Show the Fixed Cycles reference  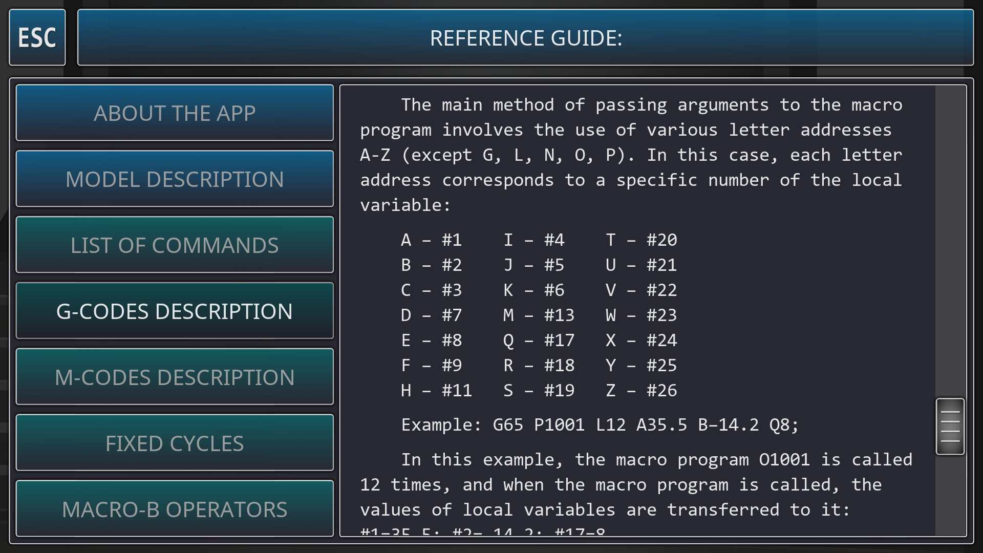[x=175, y=443]
